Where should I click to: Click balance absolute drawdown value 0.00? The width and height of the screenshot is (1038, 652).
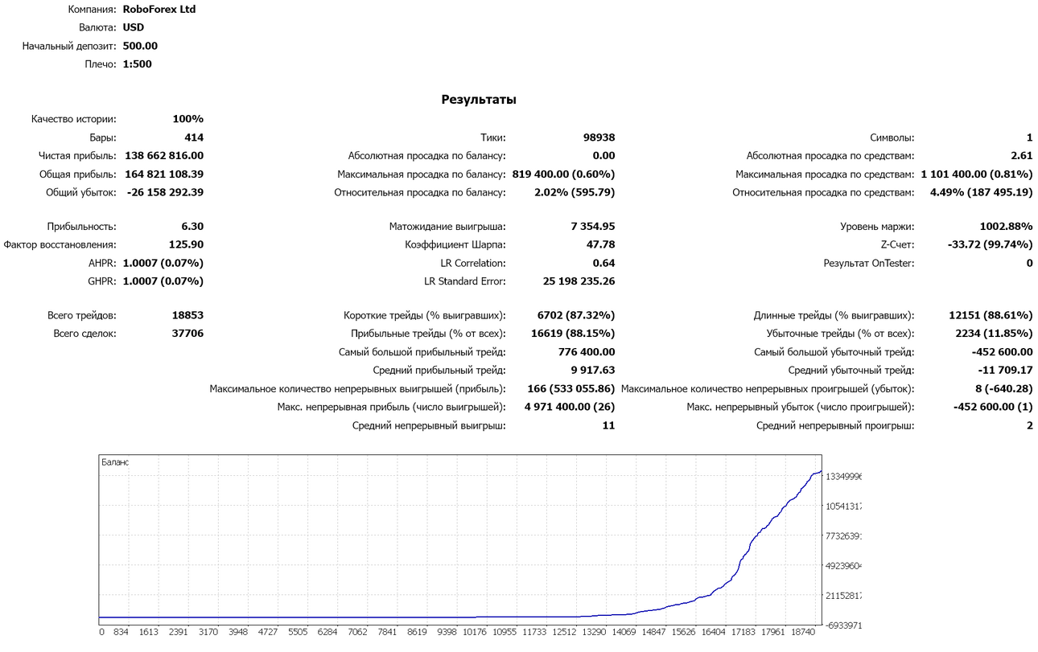[603, 156]
